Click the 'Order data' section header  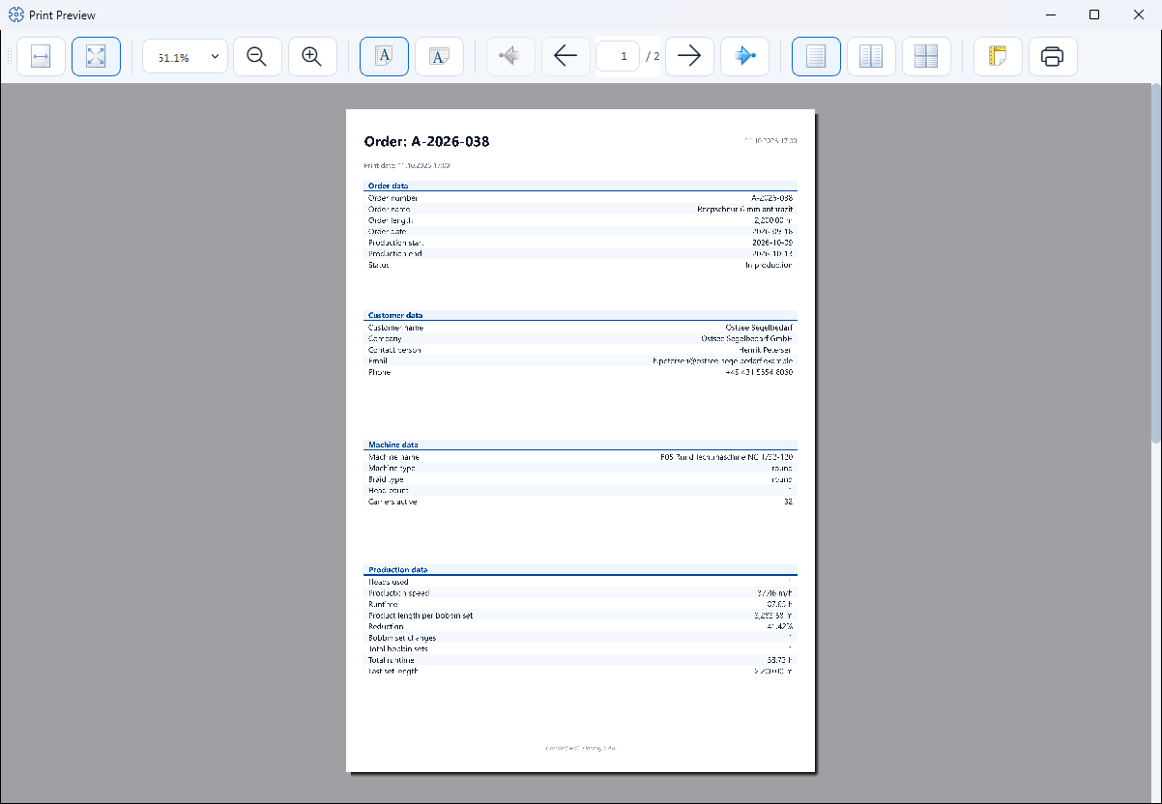pyautogui.click(x=388, y=186)
